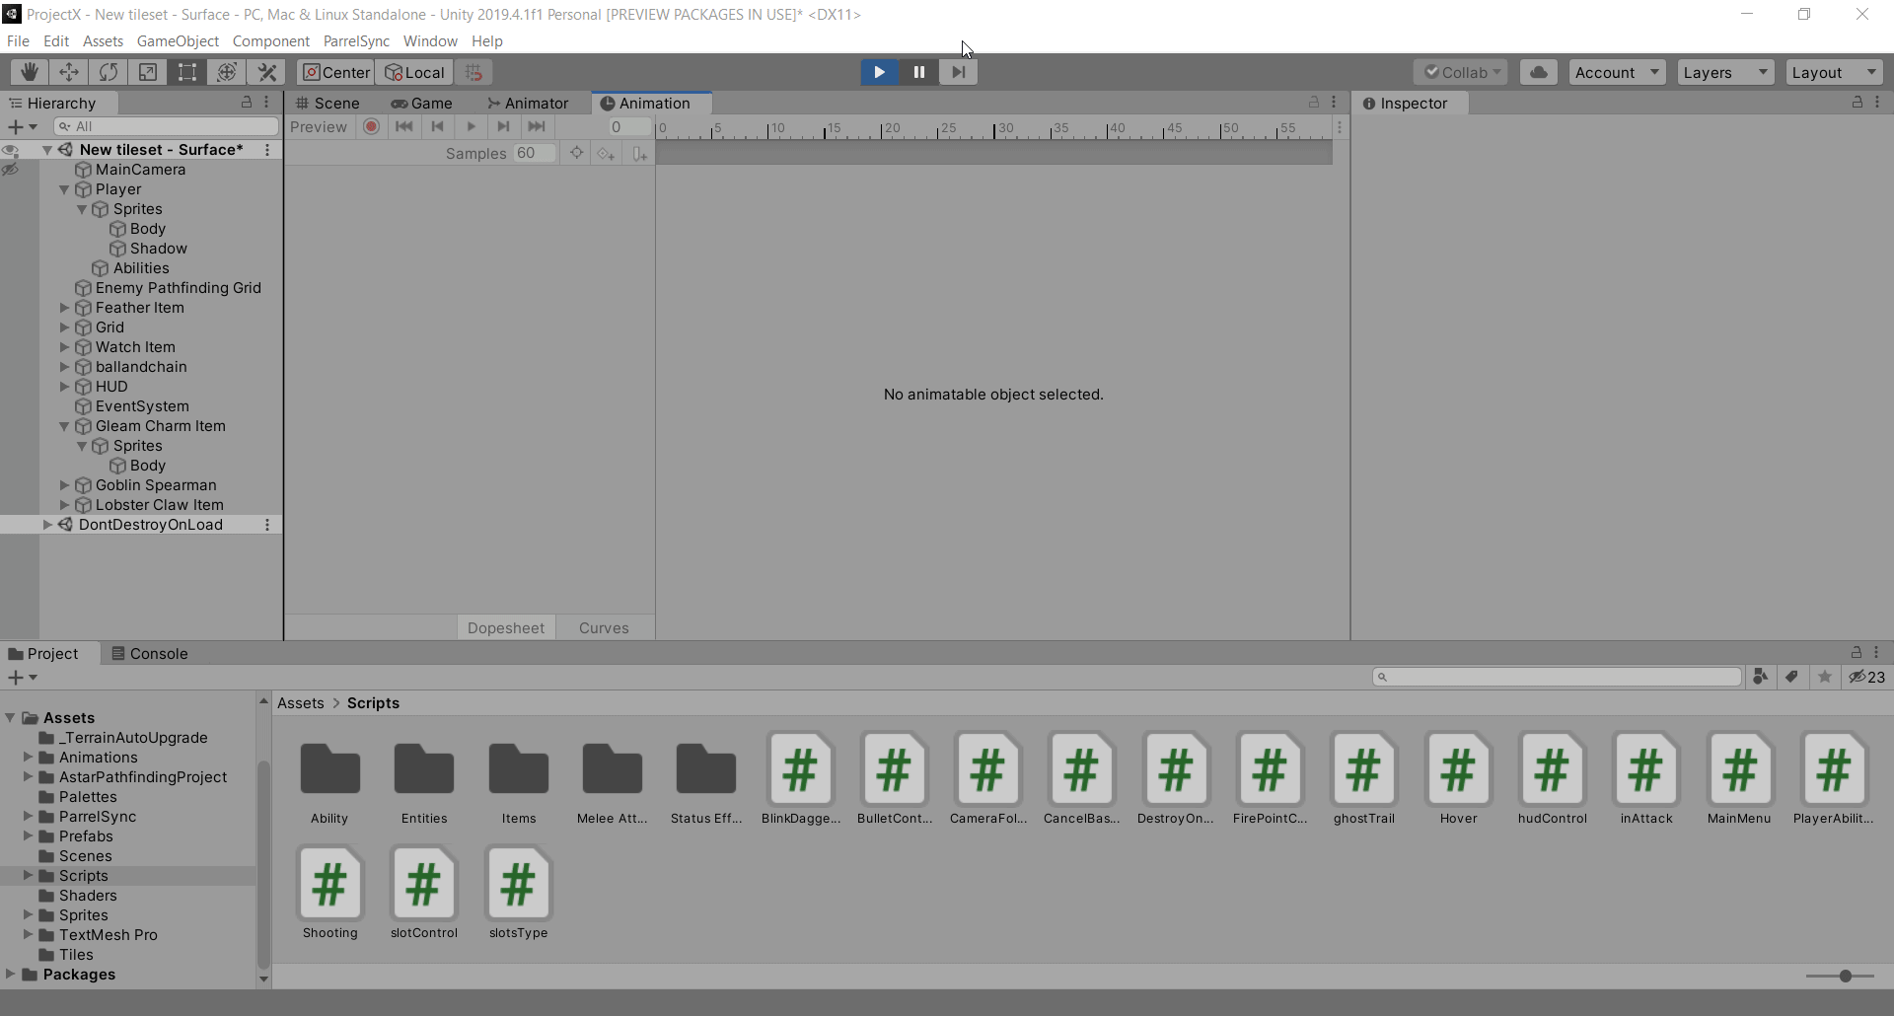
Task: Switch to the Console tab
Action: [149, 653]
